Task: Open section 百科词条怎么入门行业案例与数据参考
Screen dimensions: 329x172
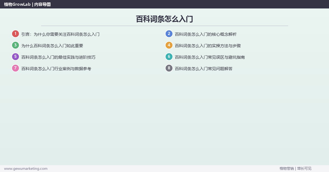Action: (56, 69)
